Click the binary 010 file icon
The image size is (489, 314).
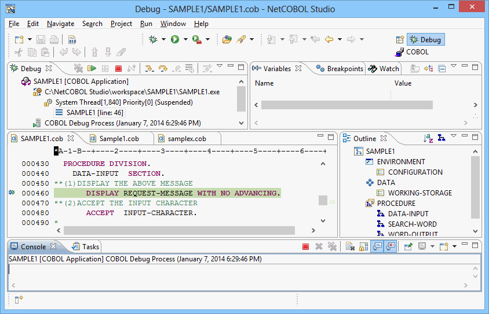pyautogui.click(x=72, y=39)
